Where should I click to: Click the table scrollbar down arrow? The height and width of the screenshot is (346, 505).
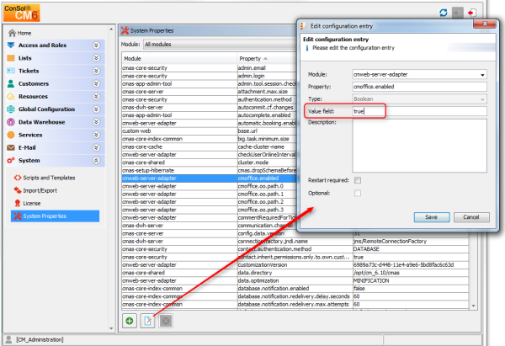(x=473, y=306)
